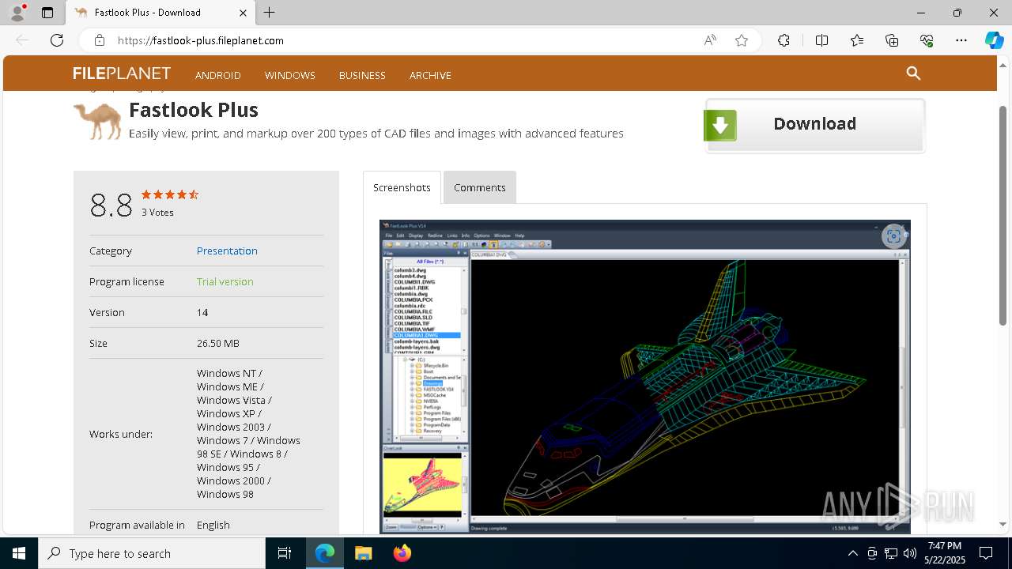Viewport: 1012px width, 569px height.
Task: Click the Fastlook Plus camel logo
Action: point(98,121)
